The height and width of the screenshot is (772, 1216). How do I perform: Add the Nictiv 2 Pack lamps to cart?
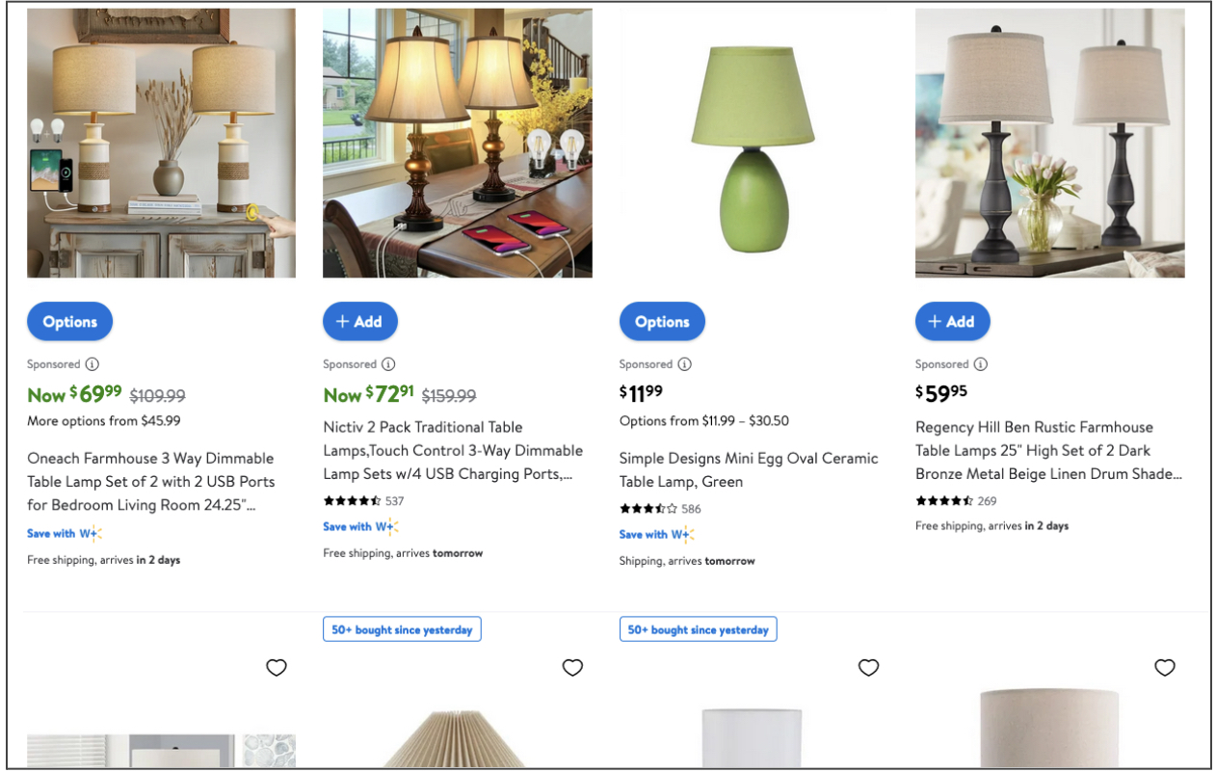click(360, 322)
